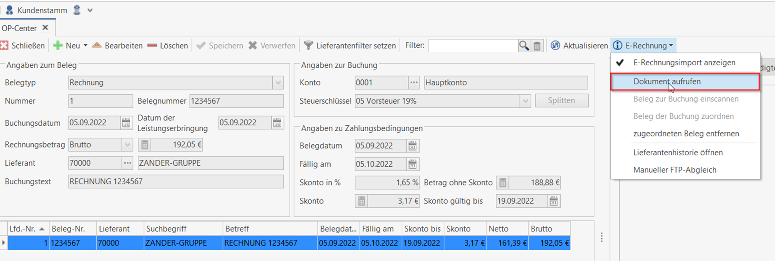The image size is (775, 261).
Task: Choose Lieferantenhistorie öffnen from menu
Action: (678, 153)
